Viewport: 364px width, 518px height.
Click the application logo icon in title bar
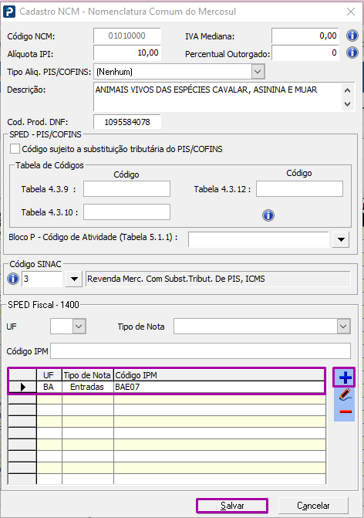click(9, 12)
